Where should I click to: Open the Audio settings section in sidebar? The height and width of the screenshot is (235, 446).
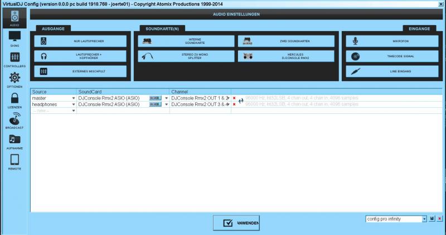pos(14,18)
